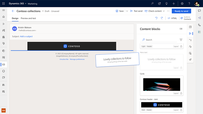Image resolution: width=203 pixels, height=114 pixels.
Task: Open the play icon in left sidebar
Action: click(x=3, y=24)
